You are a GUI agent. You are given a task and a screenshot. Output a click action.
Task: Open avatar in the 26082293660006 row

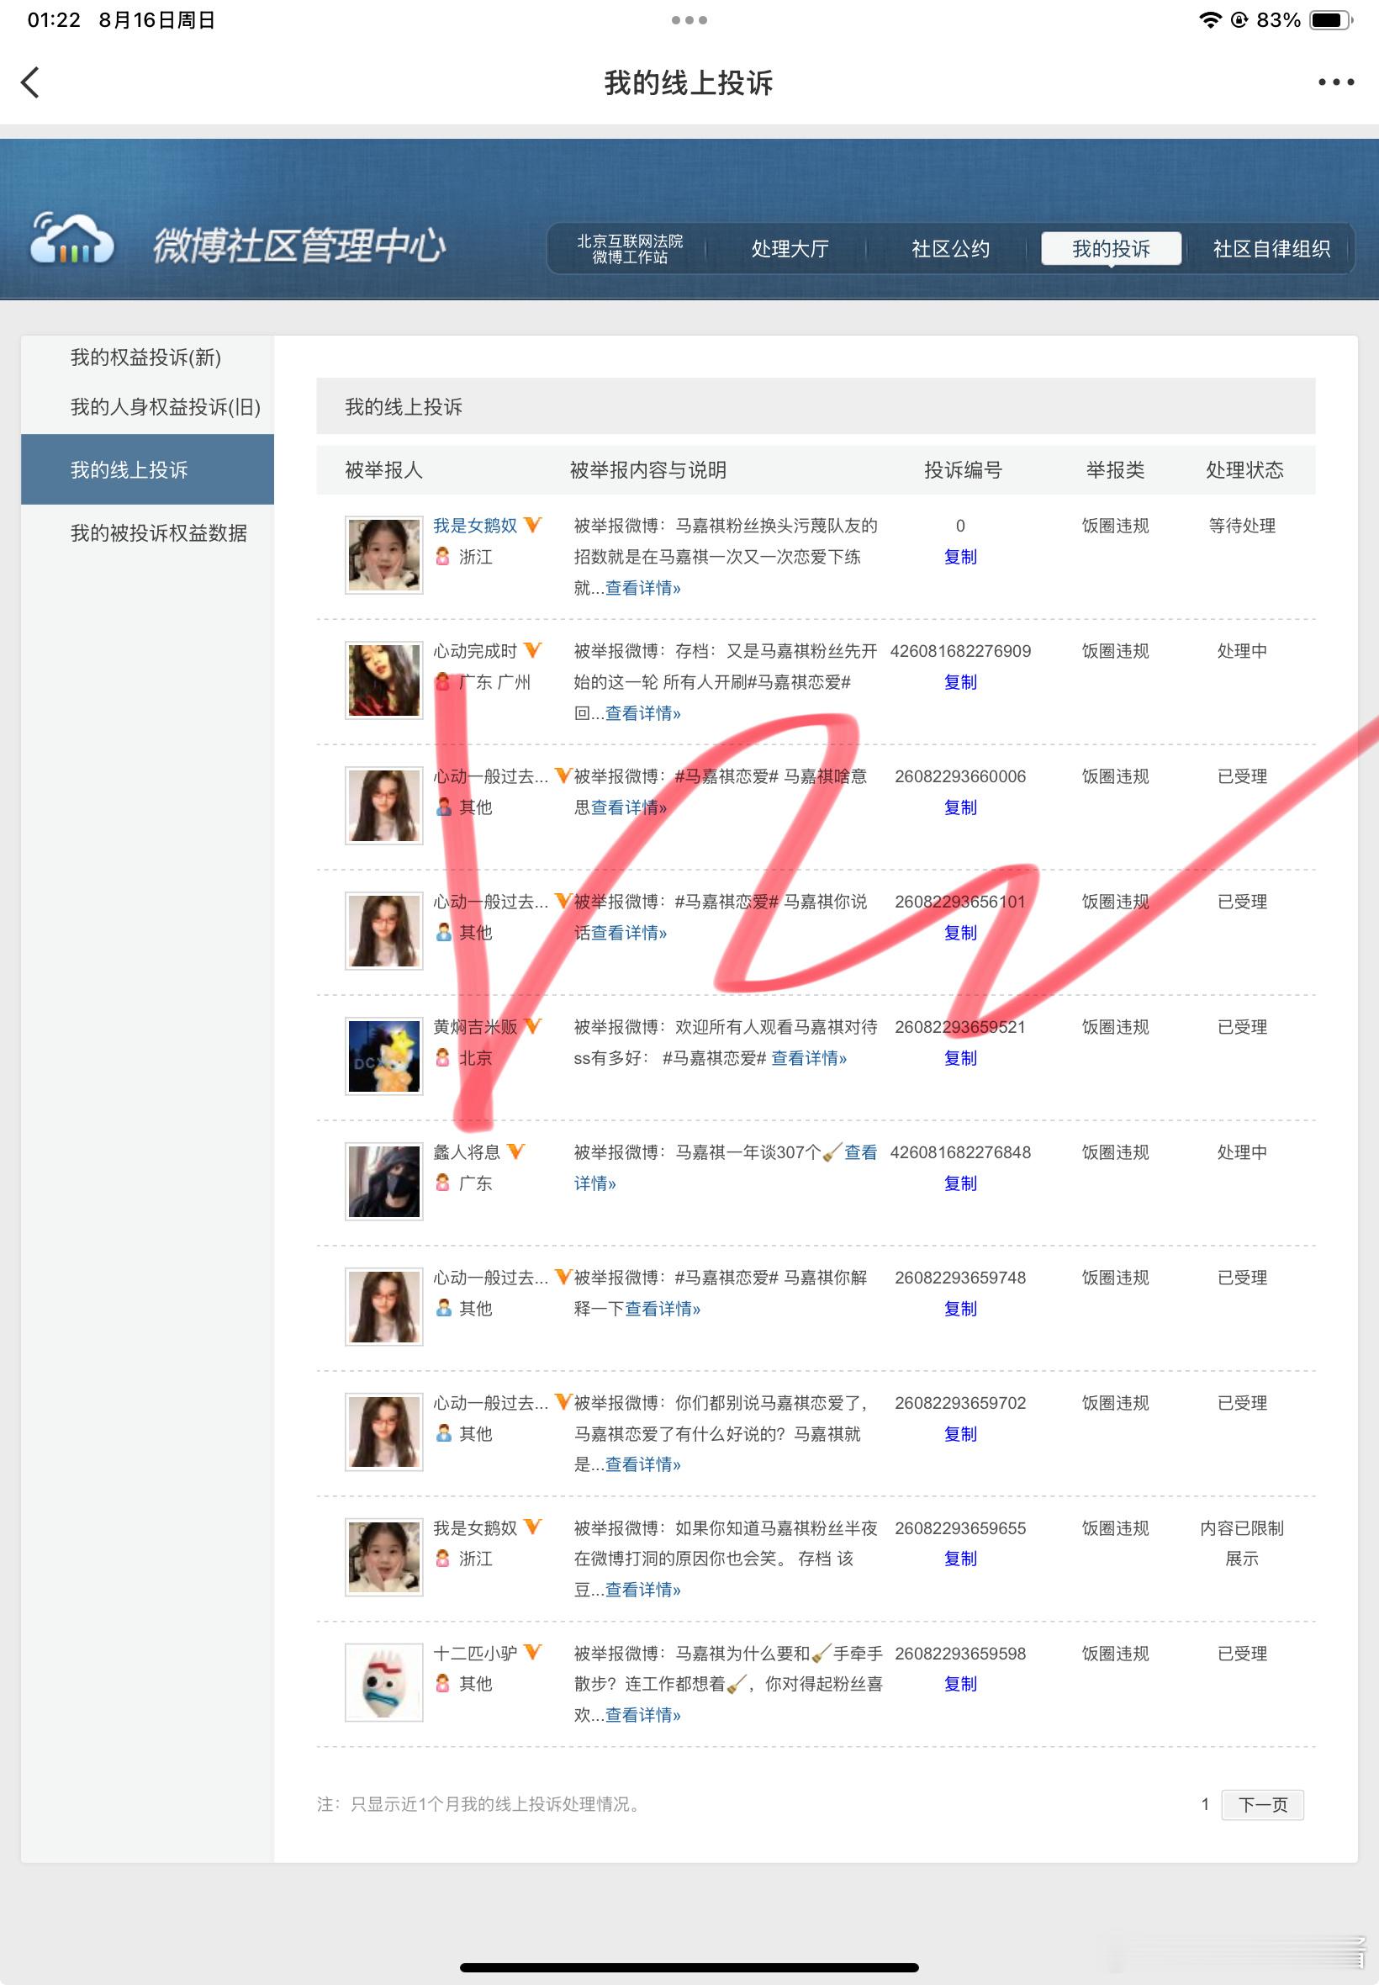[x=383, y=806]
